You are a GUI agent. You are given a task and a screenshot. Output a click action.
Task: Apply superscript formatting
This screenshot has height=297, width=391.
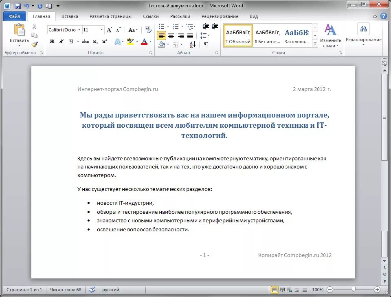click(x=105, y=42)
